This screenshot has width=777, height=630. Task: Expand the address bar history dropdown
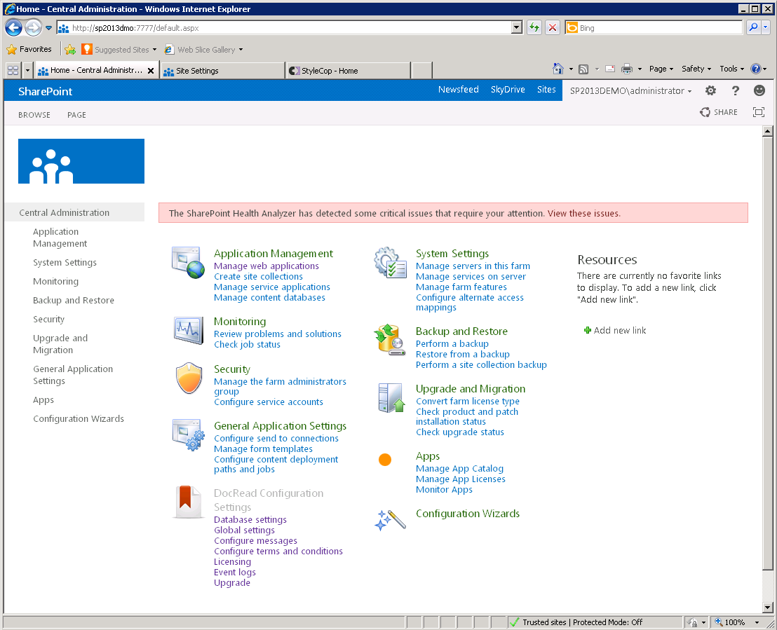point(517,28)
